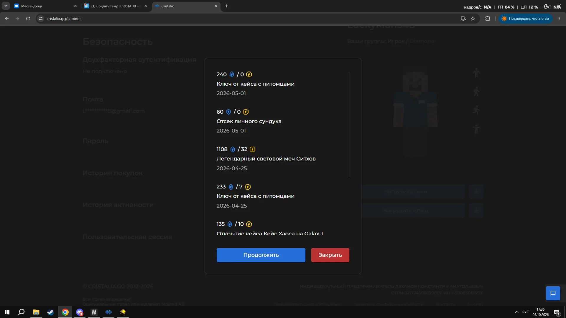Click the gold coin icon beside /10
Image resolution: width=566 pixels, height=318 pixels.
249,224
